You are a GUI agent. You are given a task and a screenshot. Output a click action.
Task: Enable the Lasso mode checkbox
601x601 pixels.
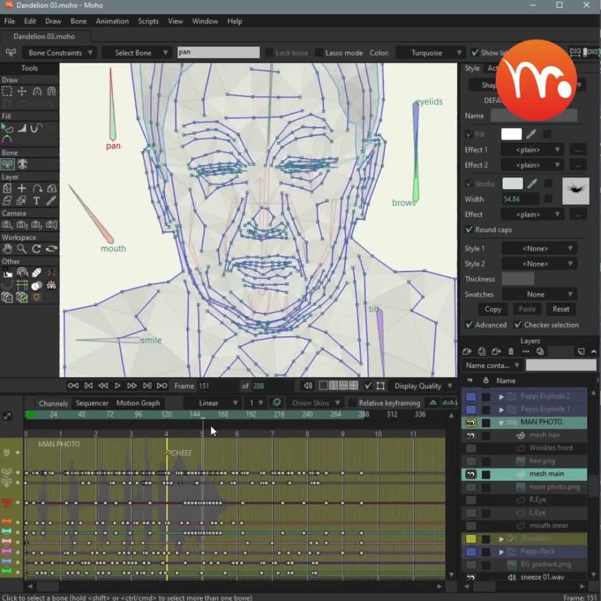(x=319, y=52)
